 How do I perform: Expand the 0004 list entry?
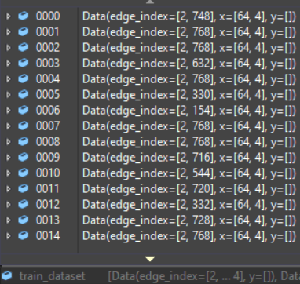pyautogui.click(x=9, y=79)
